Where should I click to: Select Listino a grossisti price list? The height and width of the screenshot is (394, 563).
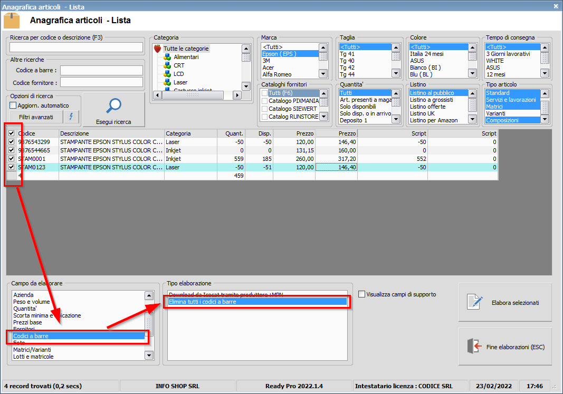point(438,100)
